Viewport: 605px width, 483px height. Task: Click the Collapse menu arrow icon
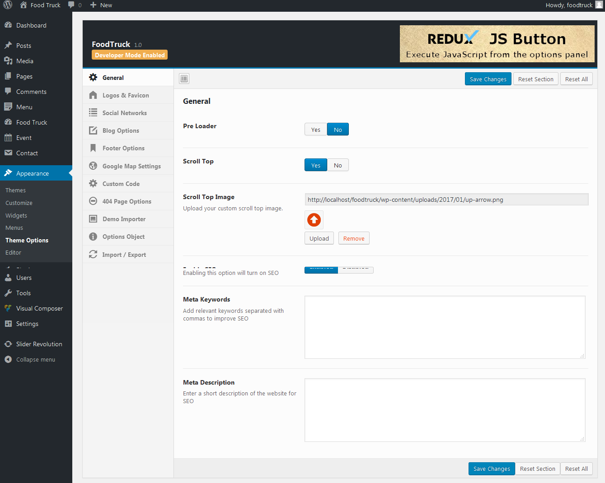(8, 359)
